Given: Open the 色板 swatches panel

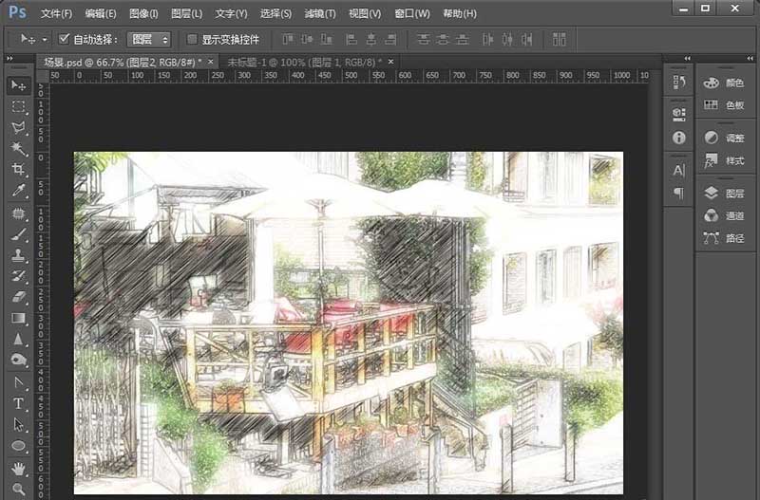Looking at the screenshot, I should tap(725, 104).
